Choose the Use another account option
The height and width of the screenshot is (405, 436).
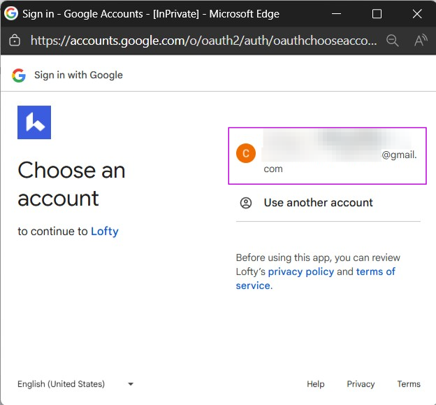[318, 203]
